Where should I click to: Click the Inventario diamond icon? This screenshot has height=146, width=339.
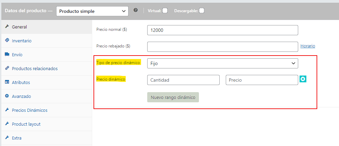(7, 40)
